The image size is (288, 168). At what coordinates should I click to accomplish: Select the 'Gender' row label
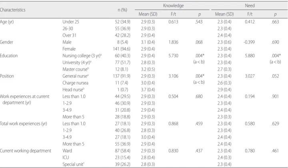[x=6, y=42]
